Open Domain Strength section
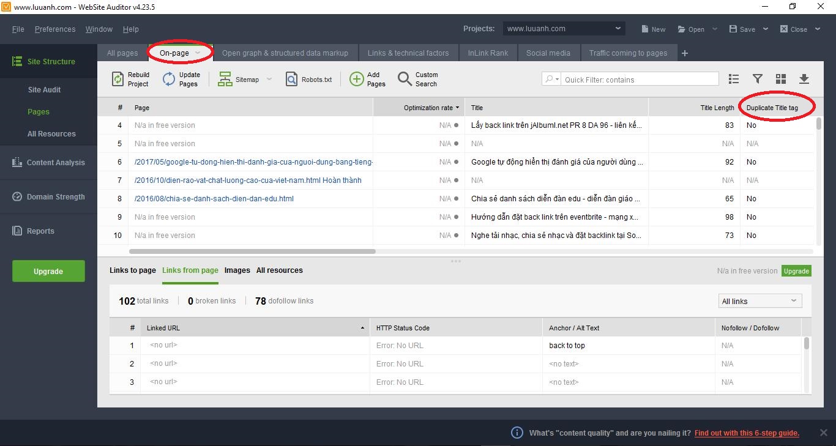 pos(48,196)
